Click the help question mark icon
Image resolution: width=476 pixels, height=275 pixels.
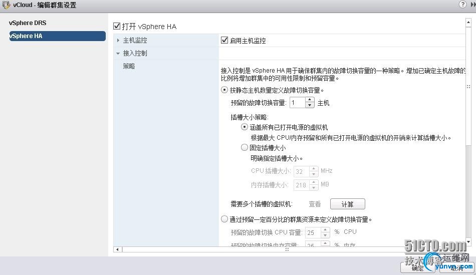pyautogui.click(x=462, y=4)
